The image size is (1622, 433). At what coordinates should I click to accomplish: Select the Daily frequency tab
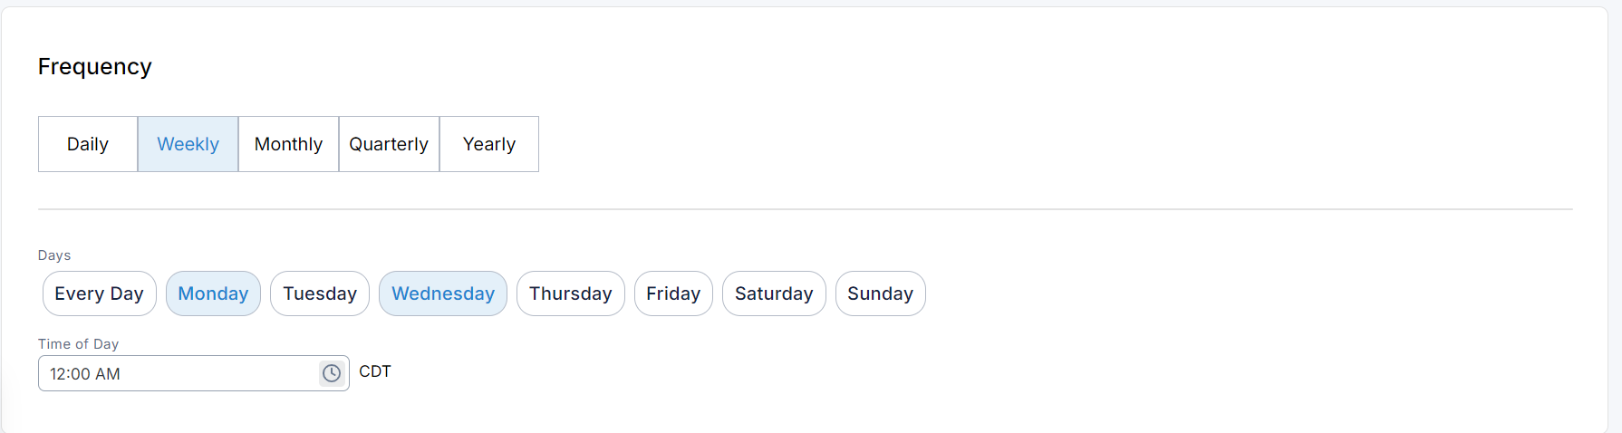[x=88, y=144]
